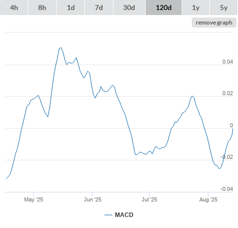Screen dimensions: 238x228
Task: Click the MACD line's lowest August trough
Action: coord(219,168)
